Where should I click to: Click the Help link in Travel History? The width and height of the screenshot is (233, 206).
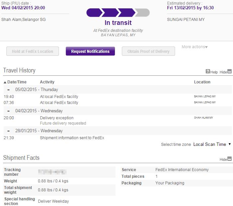pyautogui.click(x=214, y=72)
